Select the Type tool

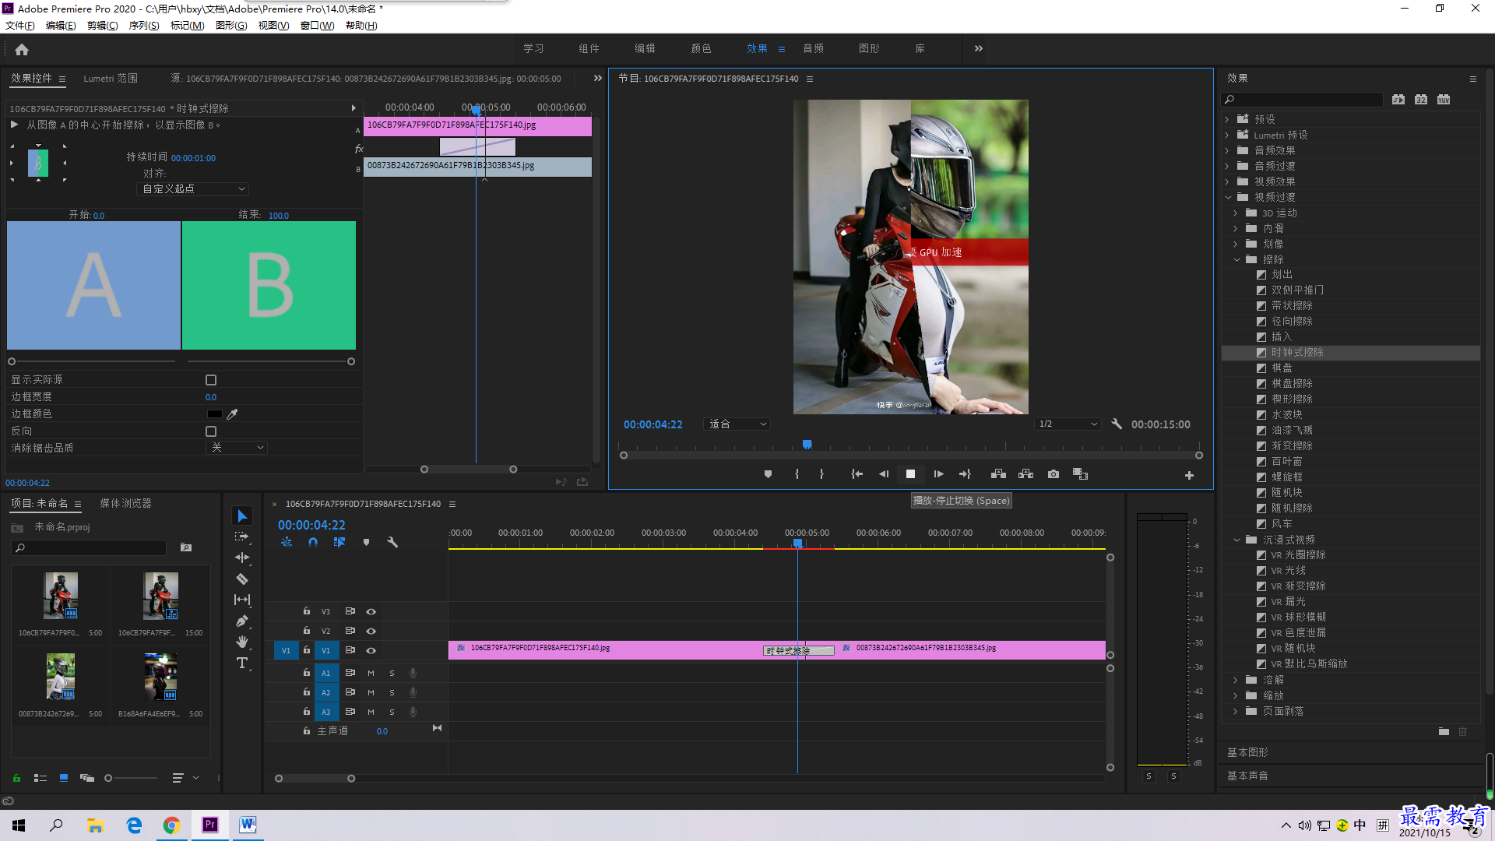point(242,663)
